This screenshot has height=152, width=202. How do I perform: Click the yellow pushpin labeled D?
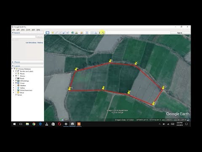pyautogui.click(x=163, y=87)
